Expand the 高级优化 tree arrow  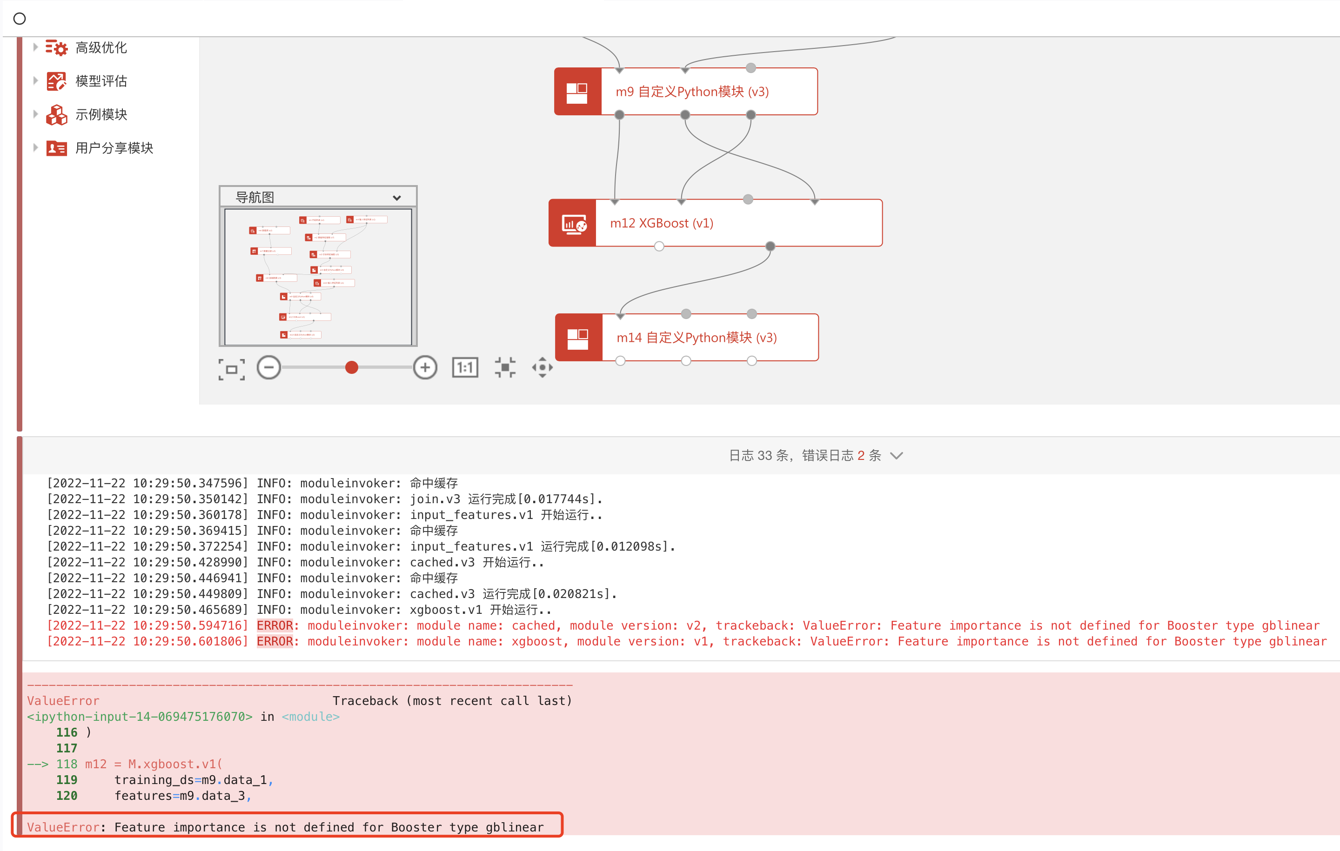pos(35,47)
